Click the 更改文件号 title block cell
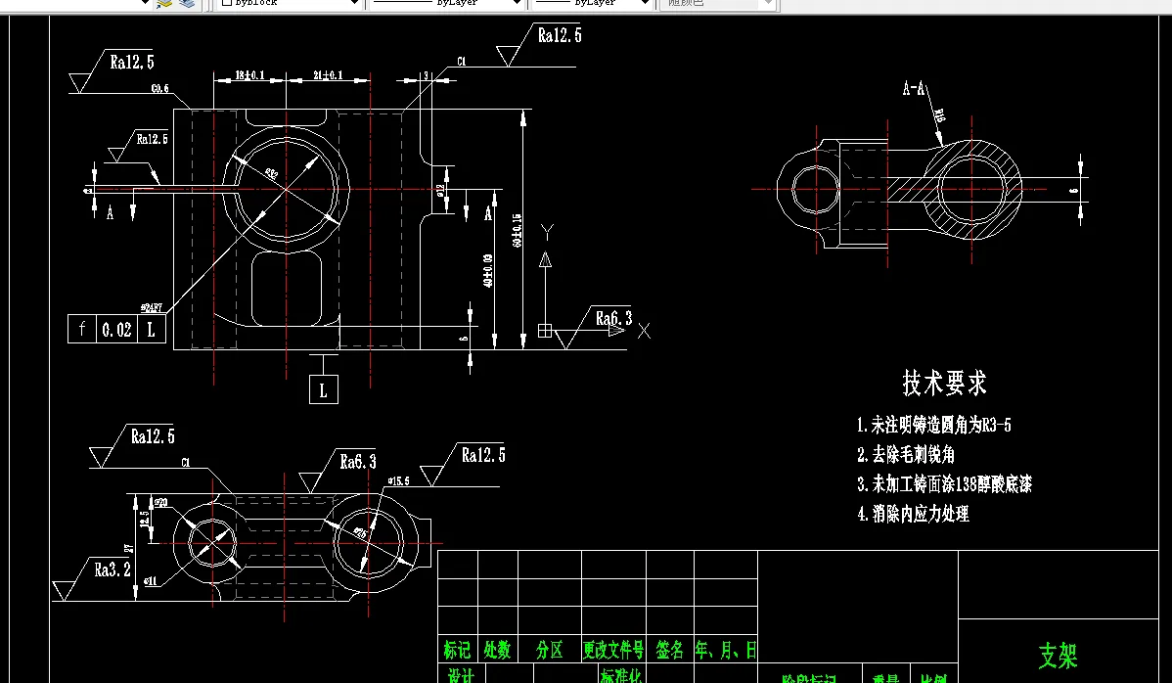The image size is (1172, 683). [x=613, y=650]
